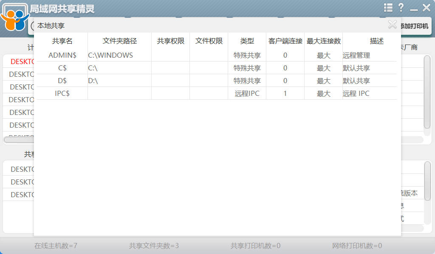This screenshot has width=435, height=254.
Task: Click 默认共享 description in C$ row
Action: click(x=356, y=68)
